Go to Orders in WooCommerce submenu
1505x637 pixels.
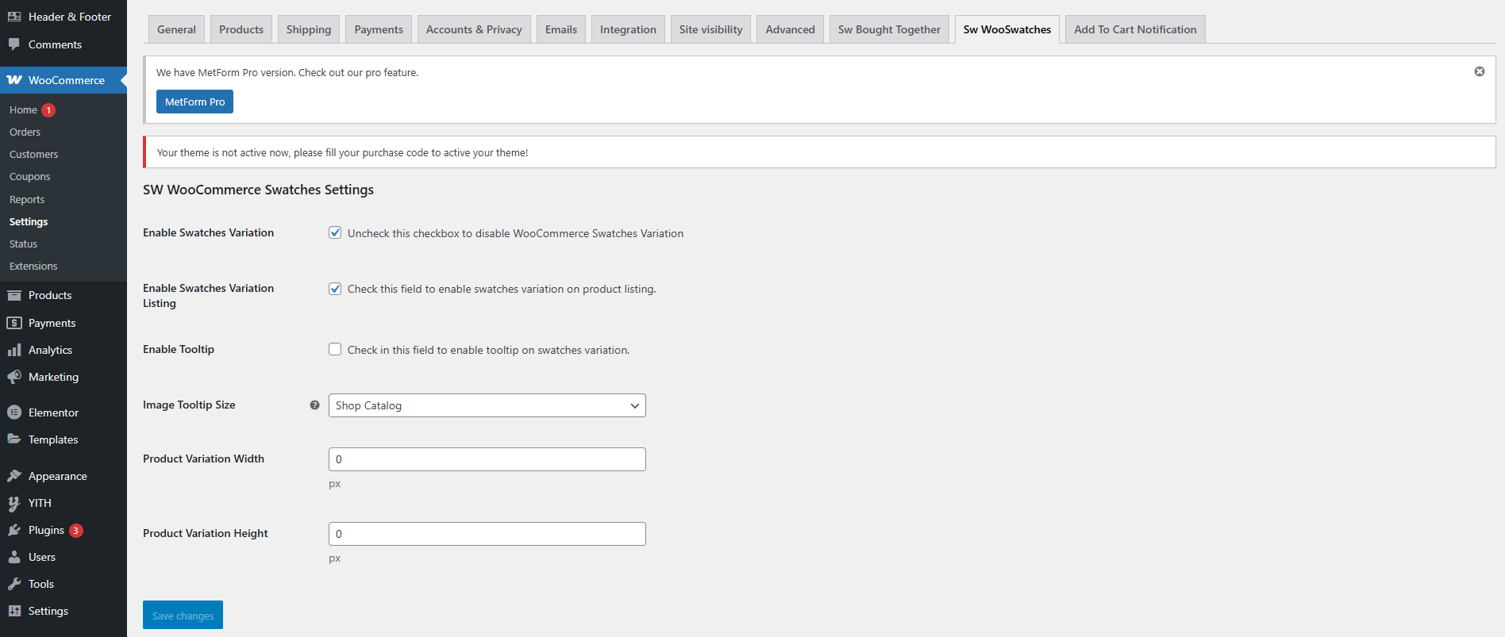pyautogui.click(x=25, y=132)
